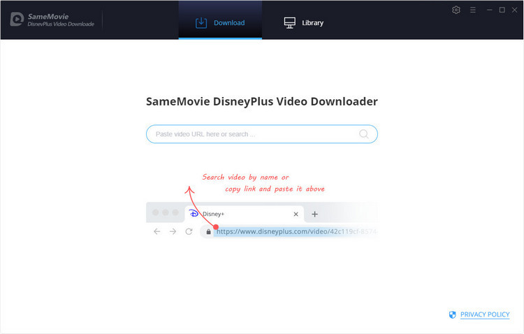This screenshot has width=524, height=334.
Task: Open the hamburger menu icon
Action: pos(472,10)
